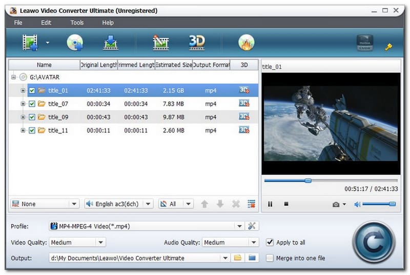The image size is (410, 275).
Task: Pause the video preview playback
Action: [x=270, y=204]
